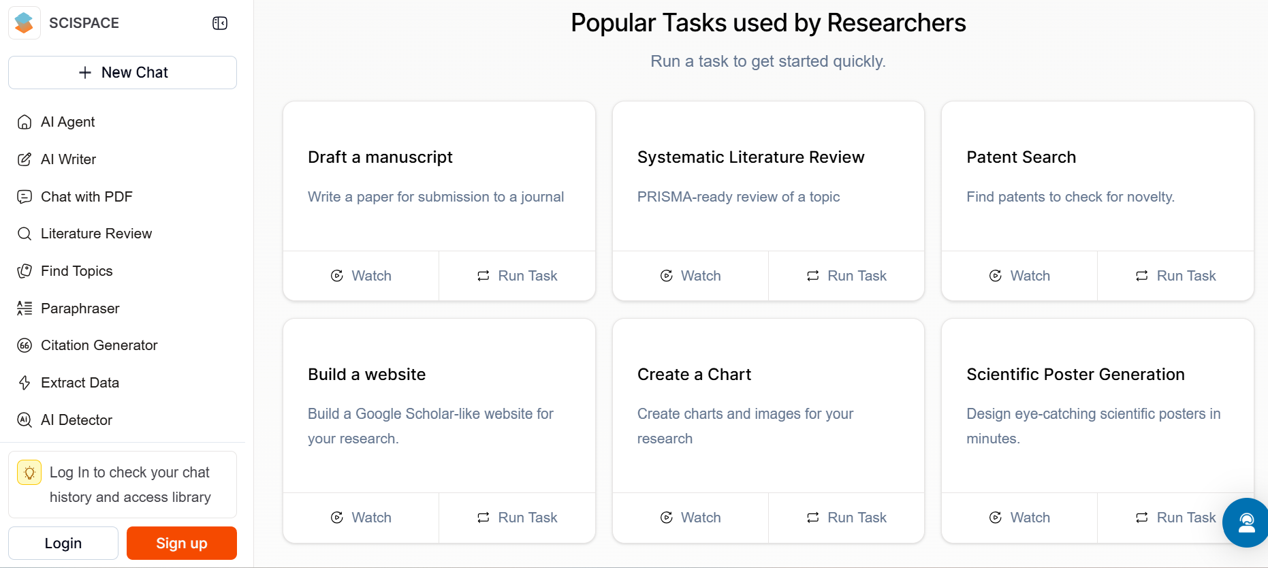This screenshot has width=1268, height=568.
Task: Click the Login button
Action: (63, 543)
